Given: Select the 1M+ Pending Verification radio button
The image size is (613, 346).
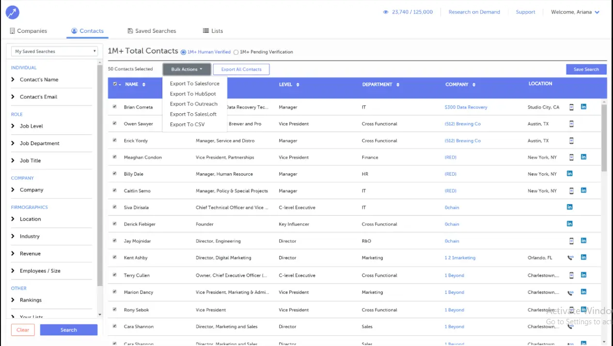Looking at the screenshot, I should pos(236,52).
